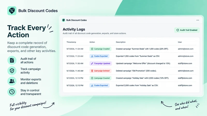
Task: Click admin@store.com in the 11:25 AM row
Action: [x=186, y=56]
